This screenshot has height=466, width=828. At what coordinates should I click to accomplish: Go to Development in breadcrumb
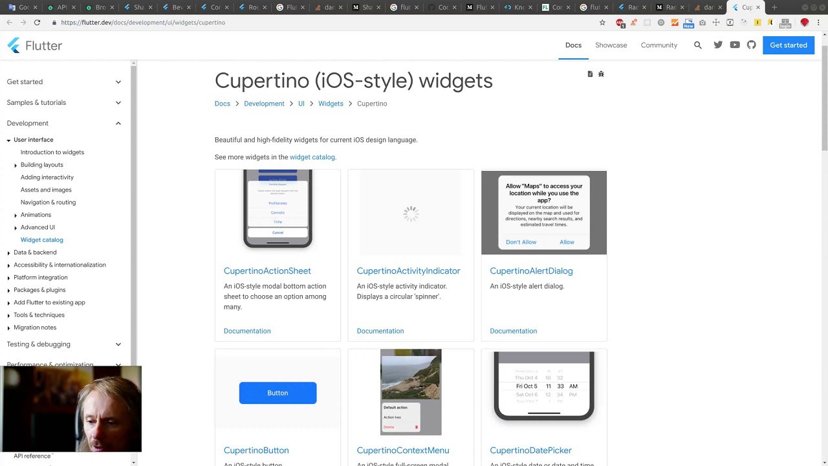coord(264,104)
